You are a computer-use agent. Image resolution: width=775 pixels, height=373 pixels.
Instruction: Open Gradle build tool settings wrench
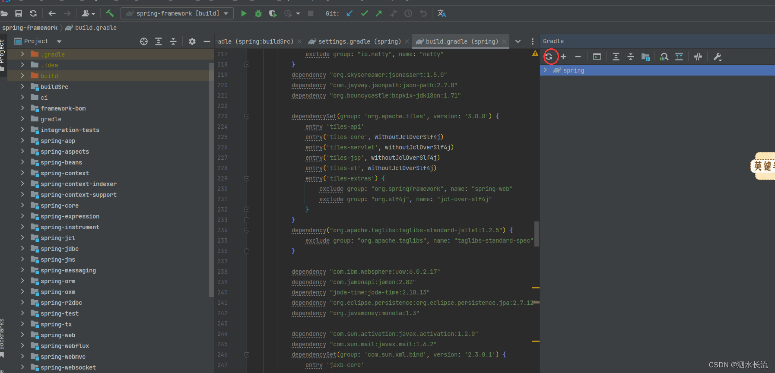point(718,57)
